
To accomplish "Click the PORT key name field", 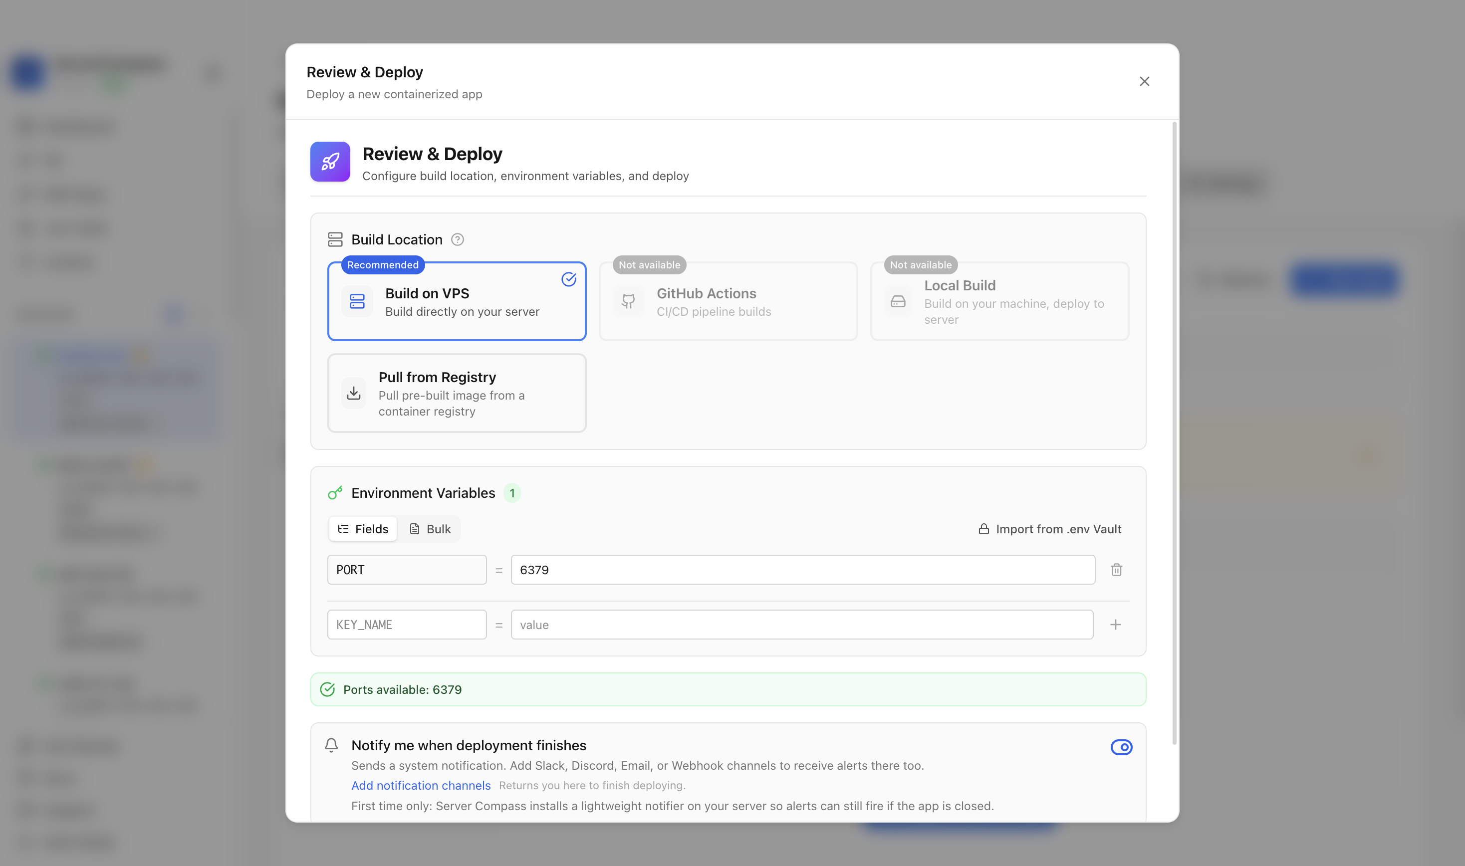I will point(407,570).
